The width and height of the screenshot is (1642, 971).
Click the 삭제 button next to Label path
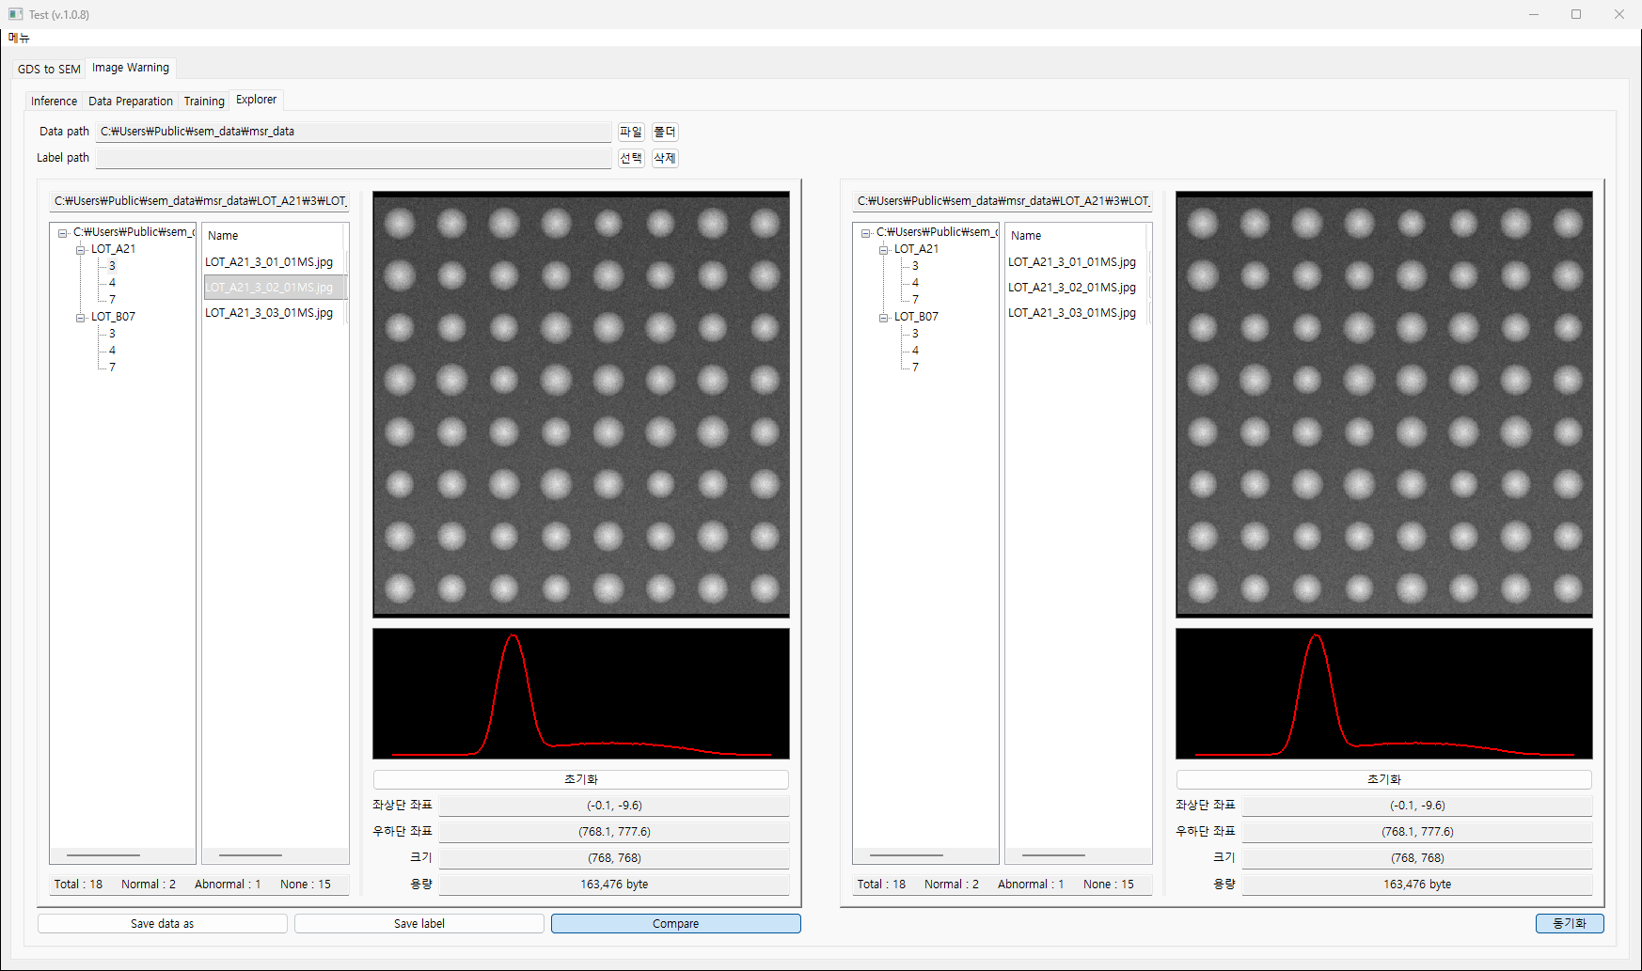tap(665, 158)
